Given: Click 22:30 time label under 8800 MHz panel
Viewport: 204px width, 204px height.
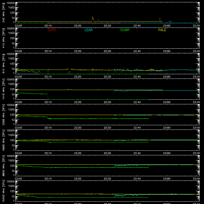Looking at the screenshot, I should (x=107, y=179).
